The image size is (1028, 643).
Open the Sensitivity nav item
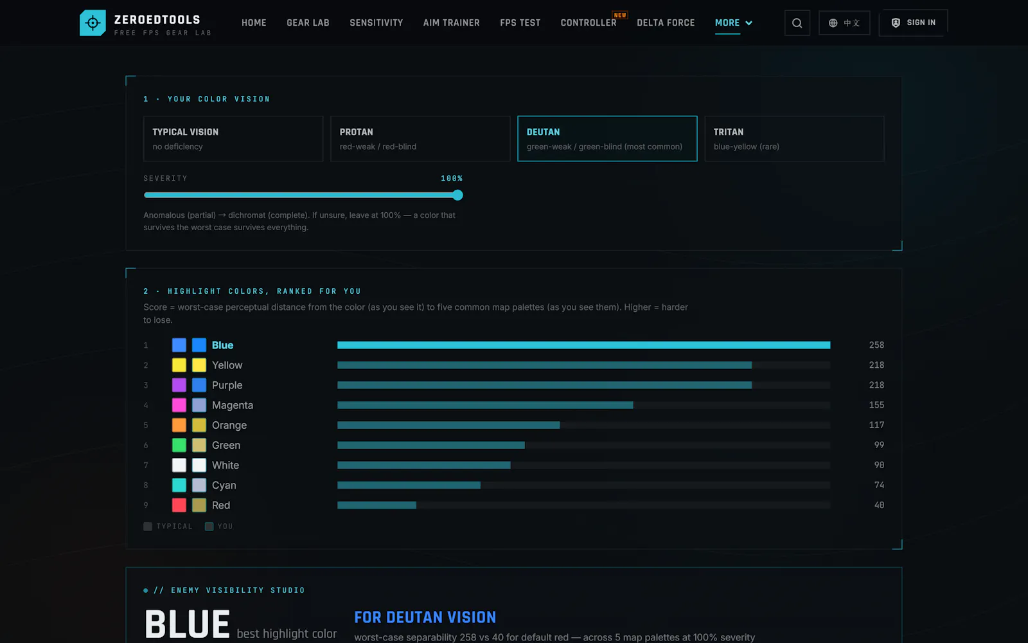pyautogui.click(x=377, y=23)
